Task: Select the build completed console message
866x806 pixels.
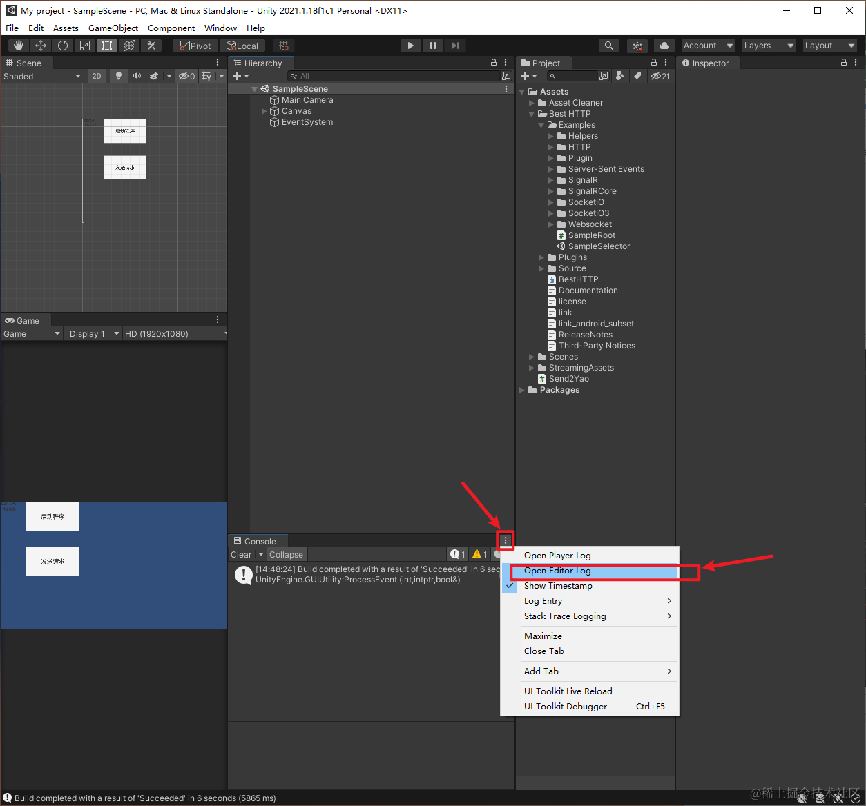Action: [x=371, y=575]
